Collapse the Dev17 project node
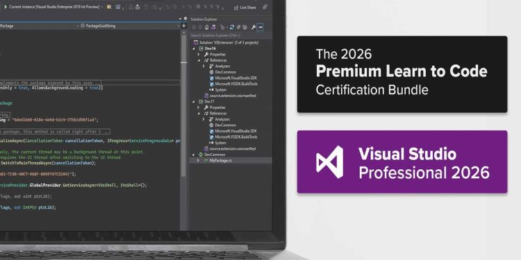 point(194,101)
